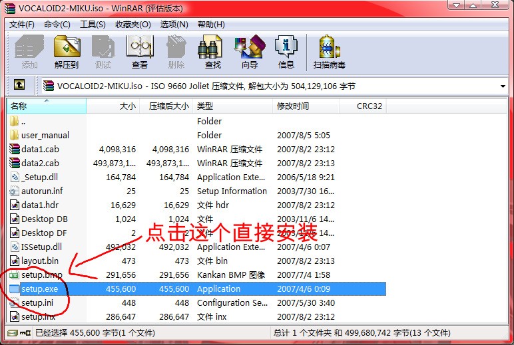Click the Add (添加) toolbar icon
Image resolution: width=514 pixels, height=345 pixels.
29,47
